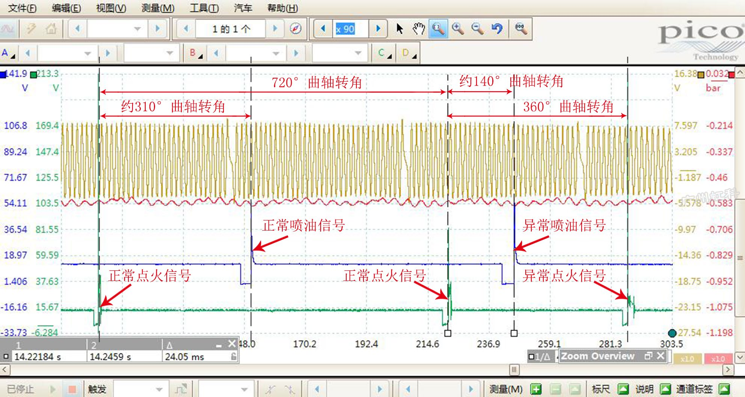Click the 1/Δ frequency legend button
Screen dimensions: 745x397
[x=539, y=356]
